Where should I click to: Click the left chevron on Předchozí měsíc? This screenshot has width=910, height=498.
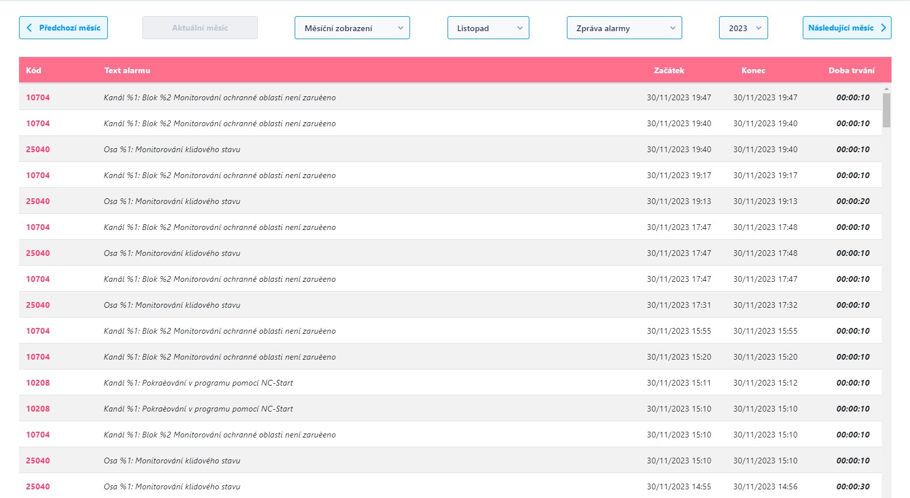[29, 28]
